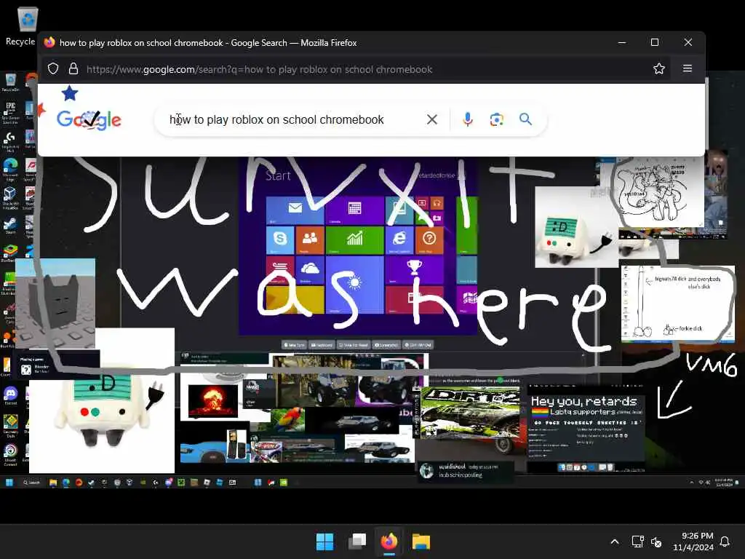Viewport: 745px width, 559px height.
Task: Clear the search query with the X button
Action: pyautogui.click(x=432, y=119)
